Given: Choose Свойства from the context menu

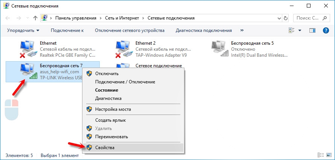Looking at the screenshot, I should [105, 148].
